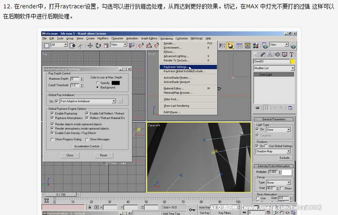Click the Use Pivot Point Center icon
This screenshot has width=338, height=215.
132,45
